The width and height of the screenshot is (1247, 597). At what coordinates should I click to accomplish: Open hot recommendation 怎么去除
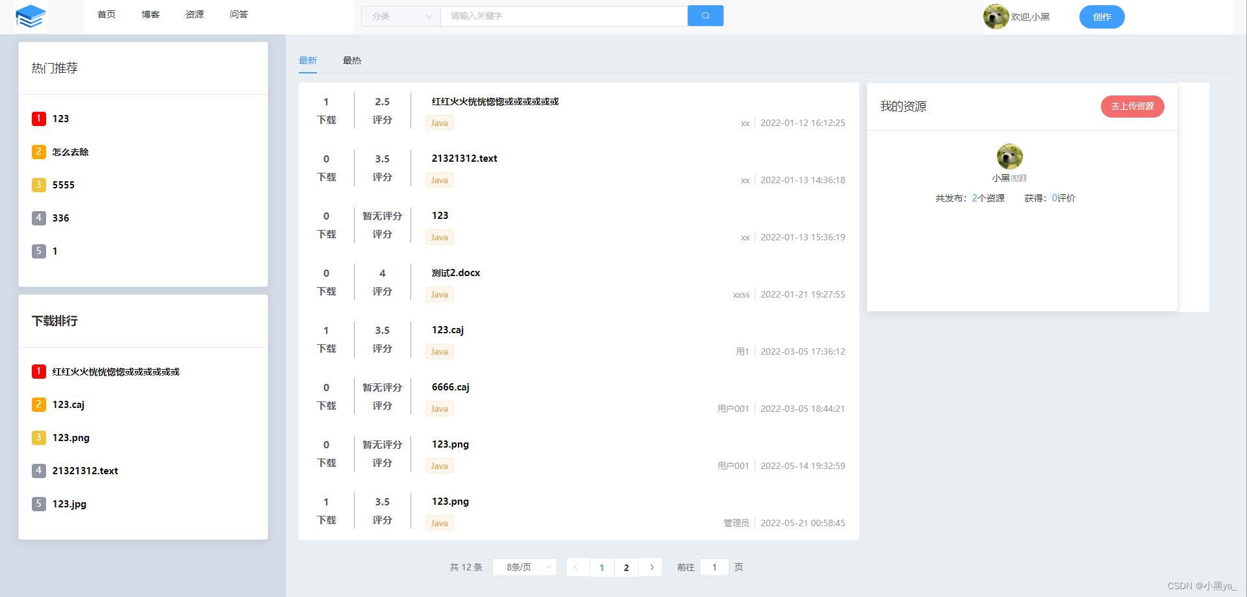coord(70,152)
